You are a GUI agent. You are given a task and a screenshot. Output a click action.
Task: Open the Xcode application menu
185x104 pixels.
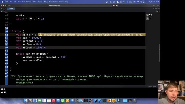7,2
